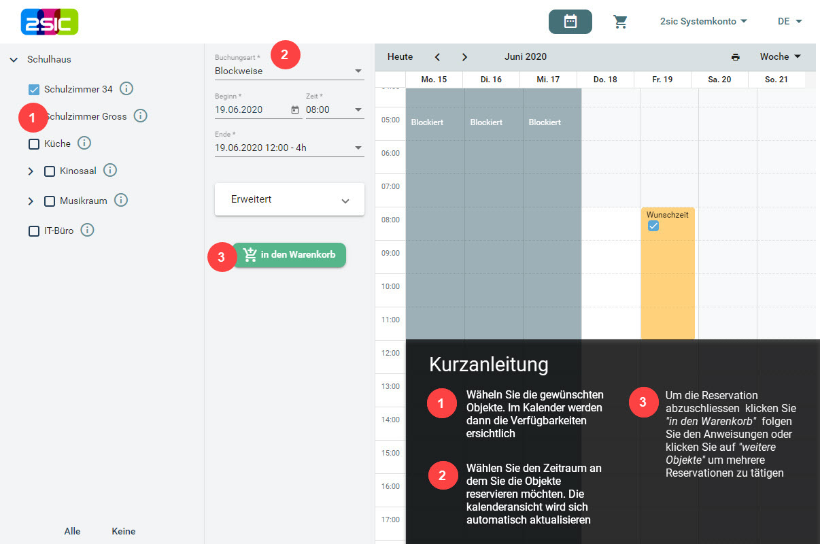Expand the Kinosaal tree node
The width and height of the screenshot is (820, 544).
pos(31,171)
